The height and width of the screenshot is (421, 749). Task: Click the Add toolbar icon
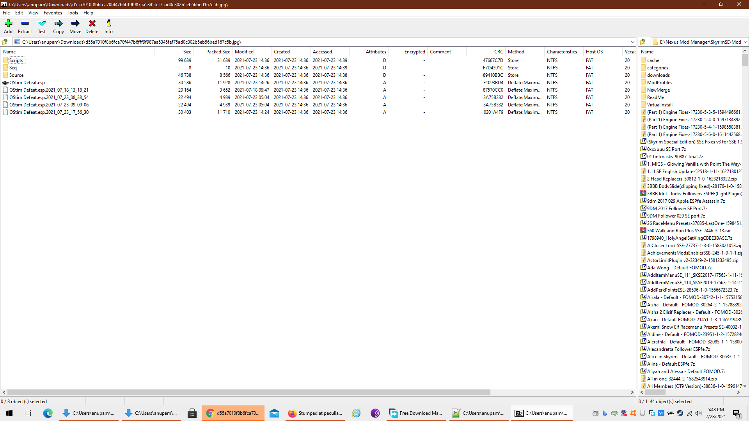coord(8,27)
